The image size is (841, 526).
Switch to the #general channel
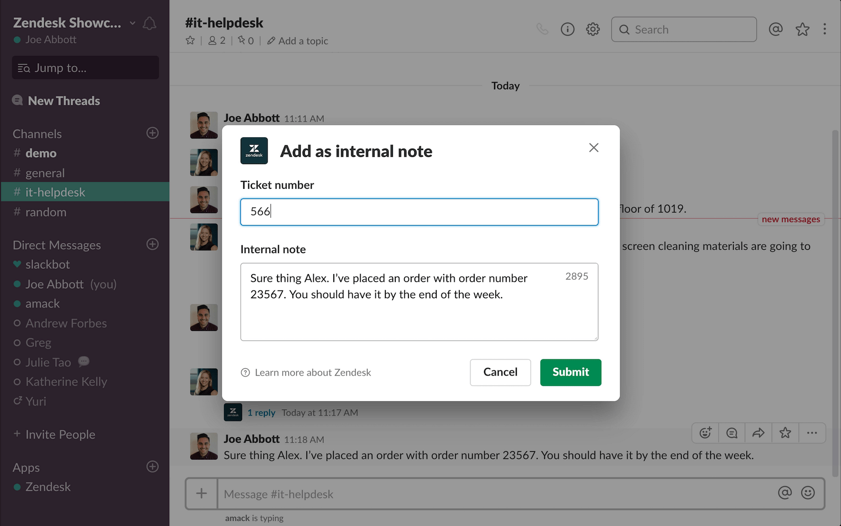45,173
